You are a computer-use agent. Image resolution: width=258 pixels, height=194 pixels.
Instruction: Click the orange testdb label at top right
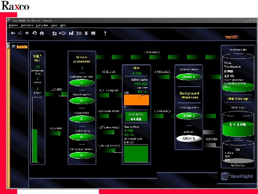[232, 37]
